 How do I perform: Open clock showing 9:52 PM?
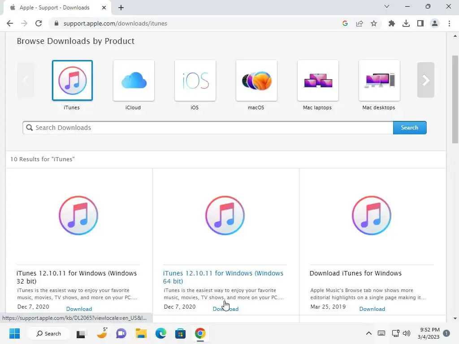[x=429, y=333]
